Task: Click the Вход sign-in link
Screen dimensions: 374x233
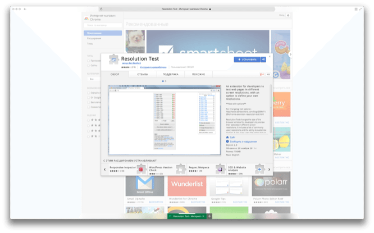Action: (282, 15)
